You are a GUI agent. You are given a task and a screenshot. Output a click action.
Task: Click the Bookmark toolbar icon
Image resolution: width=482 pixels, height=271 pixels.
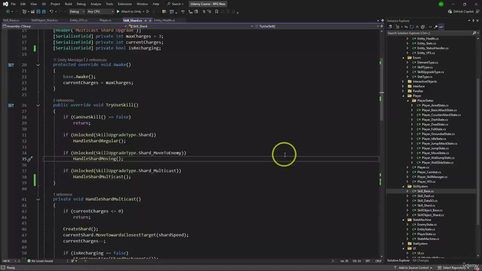pos(217,12)
